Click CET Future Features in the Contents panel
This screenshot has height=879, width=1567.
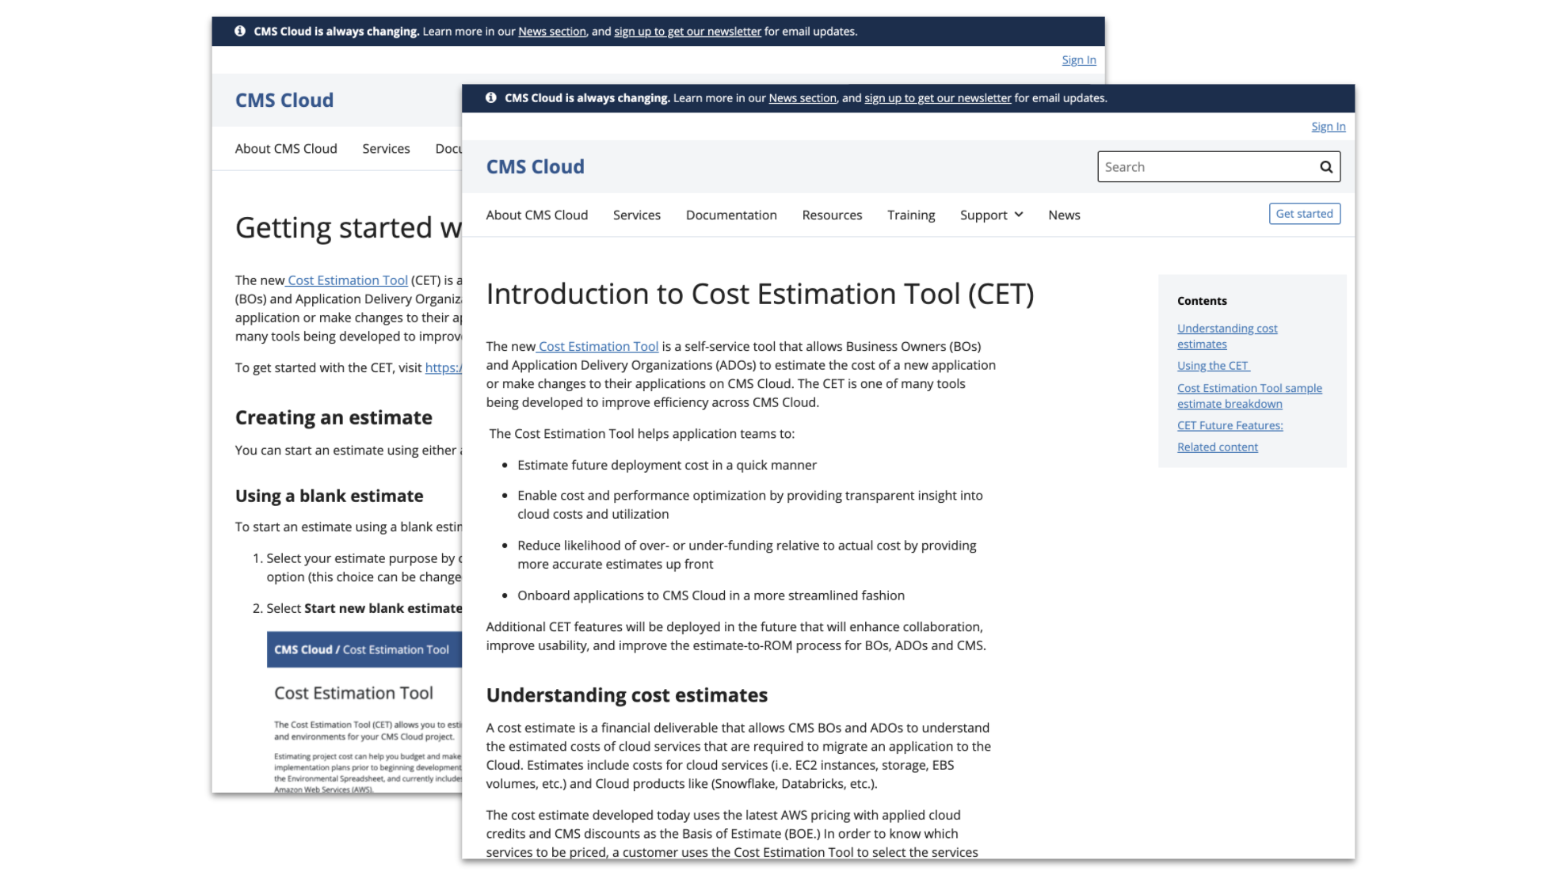[x=1230, y=425]
